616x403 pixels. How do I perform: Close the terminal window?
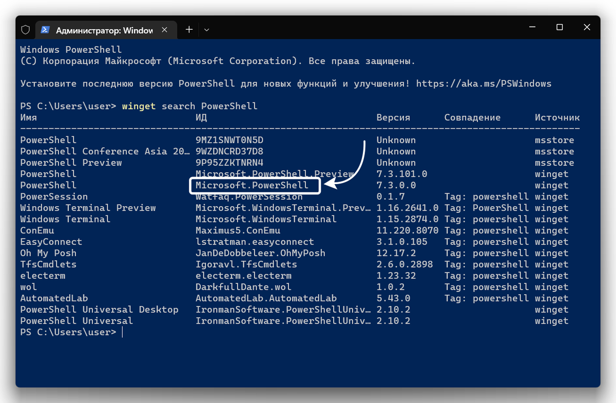pos(587,27)
